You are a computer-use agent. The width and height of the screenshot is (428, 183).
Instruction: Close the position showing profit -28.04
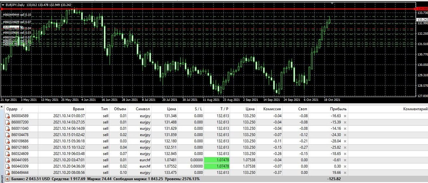[x=345, y=141]
